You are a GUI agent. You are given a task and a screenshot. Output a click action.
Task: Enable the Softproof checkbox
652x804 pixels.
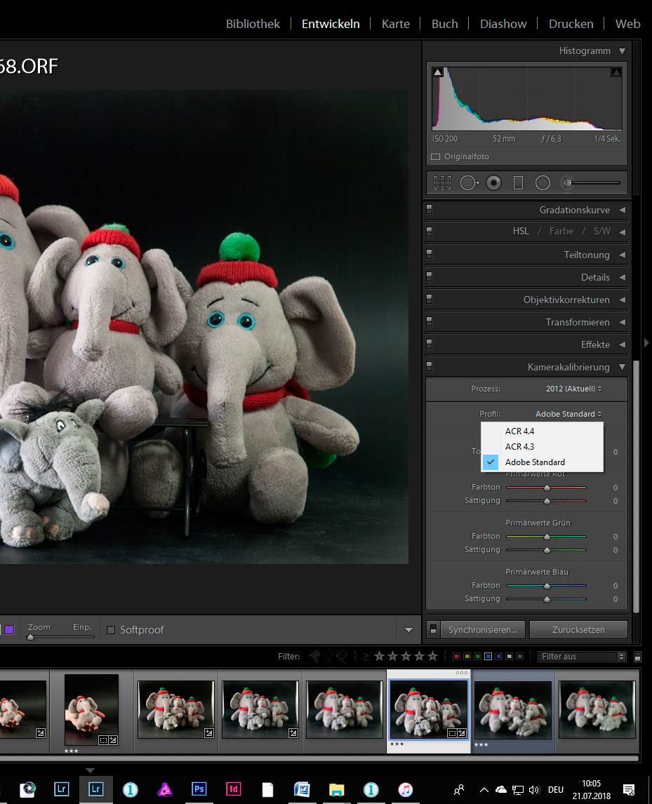tap(111, 630)
